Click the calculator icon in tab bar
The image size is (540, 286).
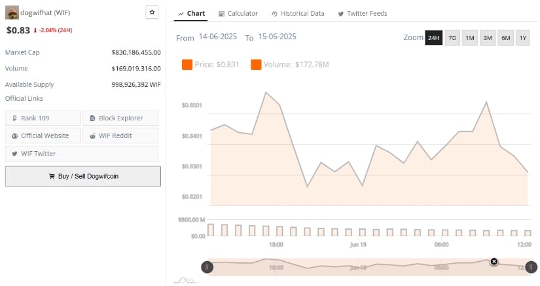click(x=221, y=14)
